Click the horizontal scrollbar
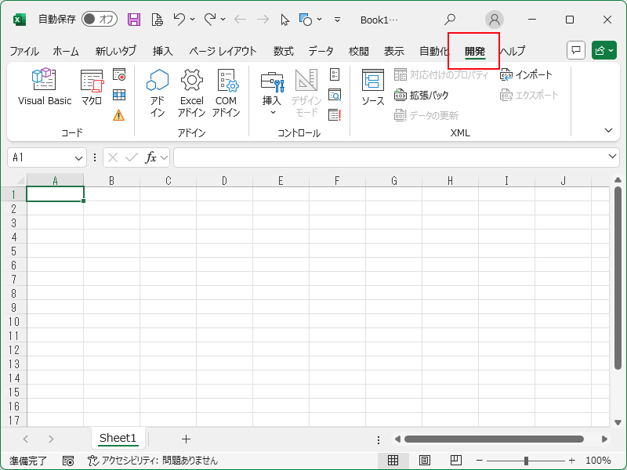This screenshot has height=470, width=627. [x=494, y=439]
